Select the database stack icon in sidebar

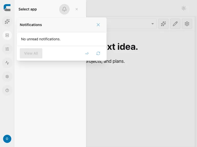(7, 35)
